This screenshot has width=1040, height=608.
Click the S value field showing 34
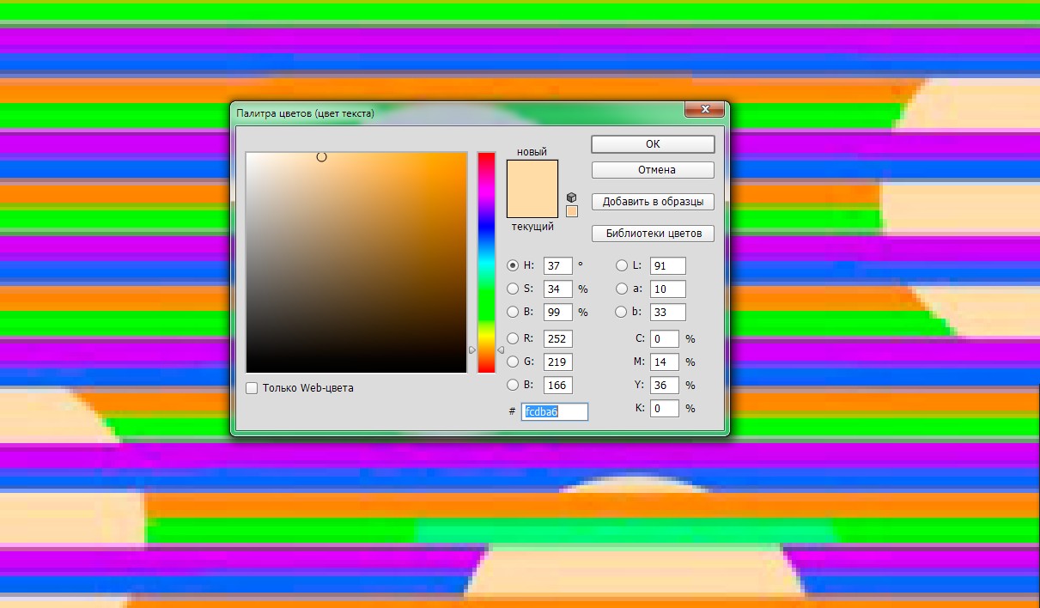pos(558,289)
